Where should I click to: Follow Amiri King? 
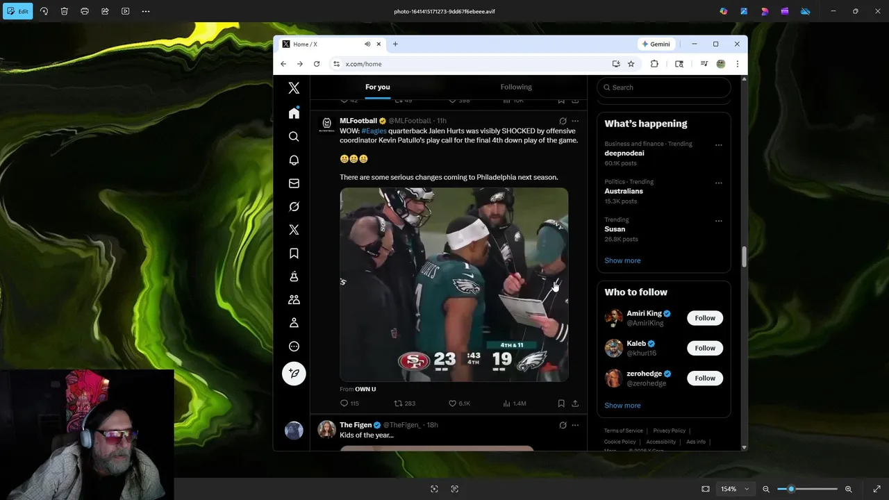705,318
